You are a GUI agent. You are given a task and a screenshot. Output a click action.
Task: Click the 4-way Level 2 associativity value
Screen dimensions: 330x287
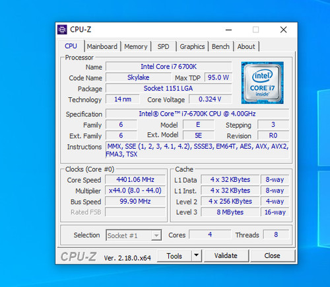[x=275, y=201]
